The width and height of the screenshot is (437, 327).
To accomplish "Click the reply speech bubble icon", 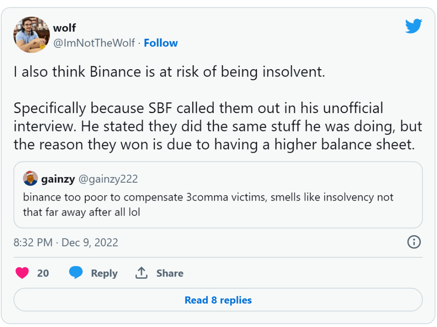I will coord(76,272).
